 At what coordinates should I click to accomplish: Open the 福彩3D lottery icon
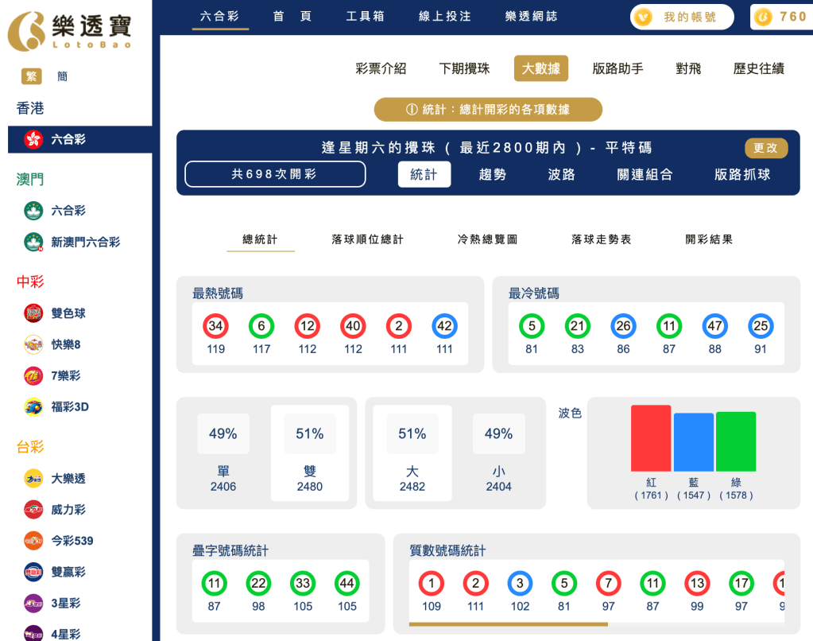pyautogui.click(x=32, y=407)
